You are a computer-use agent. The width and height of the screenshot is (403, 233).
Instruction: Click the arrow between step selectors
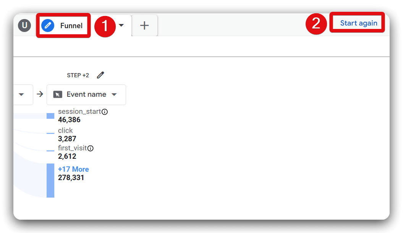point(40,94)
